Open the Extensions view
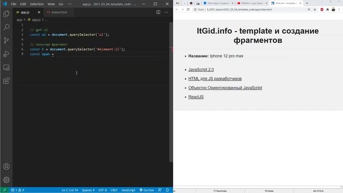Viewport: 343px width, 193px height. click(x=6, y=81)
